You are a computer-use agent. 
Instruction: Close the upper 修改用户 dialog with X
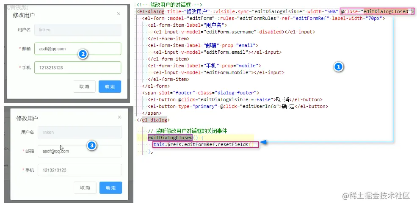pyautogui.click(x=119, y=14)
